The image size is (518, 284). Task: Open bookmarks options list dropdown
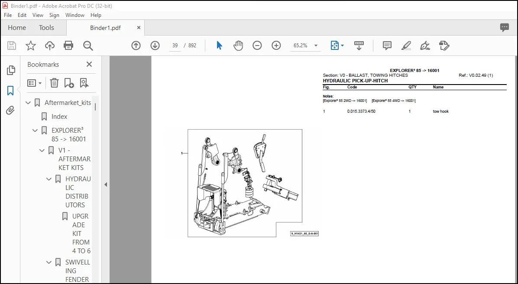tap(34, 83)
